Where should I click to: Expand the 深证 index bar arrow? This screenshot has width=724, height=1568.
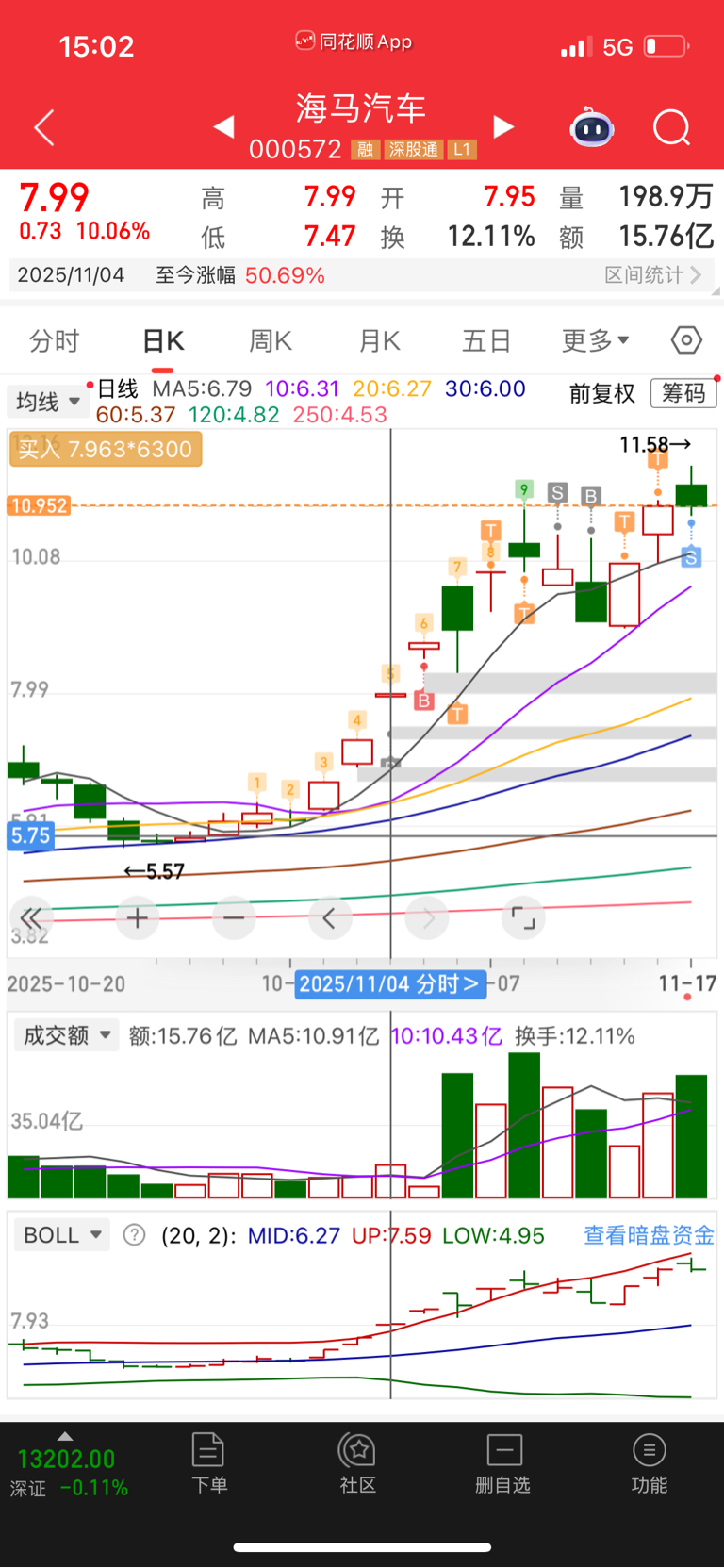[65, 1436]
